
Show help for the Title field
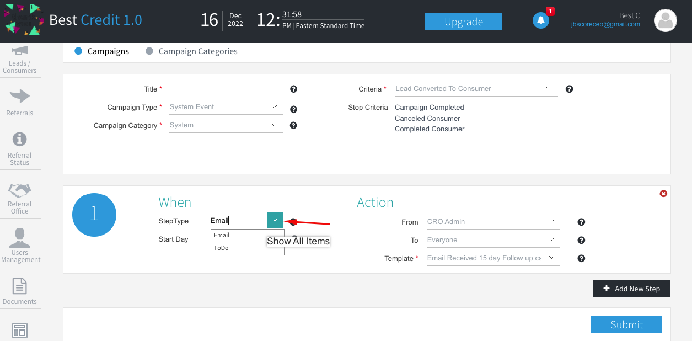pos(294,89)
